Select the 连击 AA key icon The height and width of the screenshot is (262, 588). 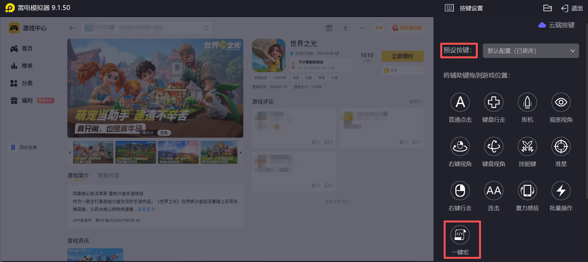click(494, 191)
